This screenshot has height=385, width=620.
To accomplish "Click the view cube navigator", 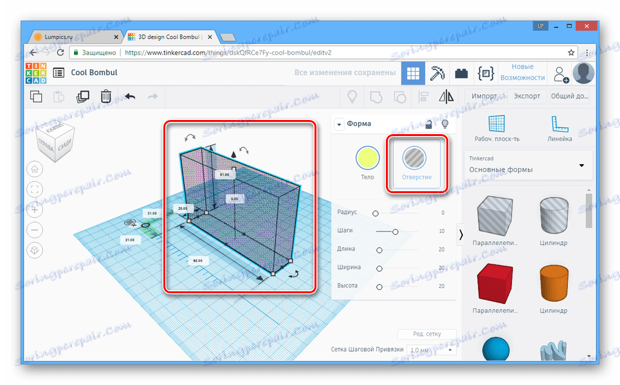I will [x=55, y=141].
